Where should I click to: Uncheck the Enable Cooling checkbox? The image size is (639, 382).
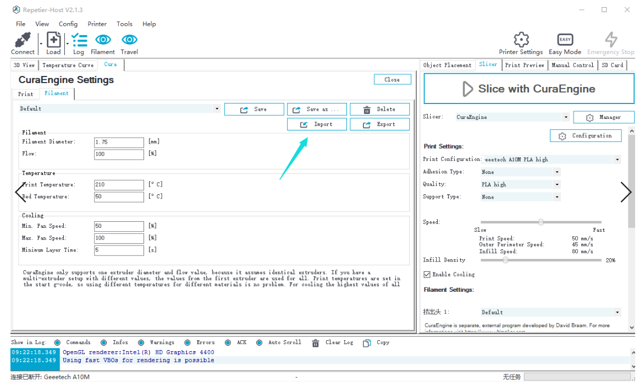pyautogui.click(x=427, y=275)
